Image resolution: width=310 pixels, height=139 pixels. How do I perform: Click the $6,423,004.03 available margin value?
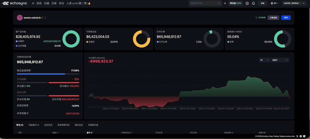(x=98, y=37)
